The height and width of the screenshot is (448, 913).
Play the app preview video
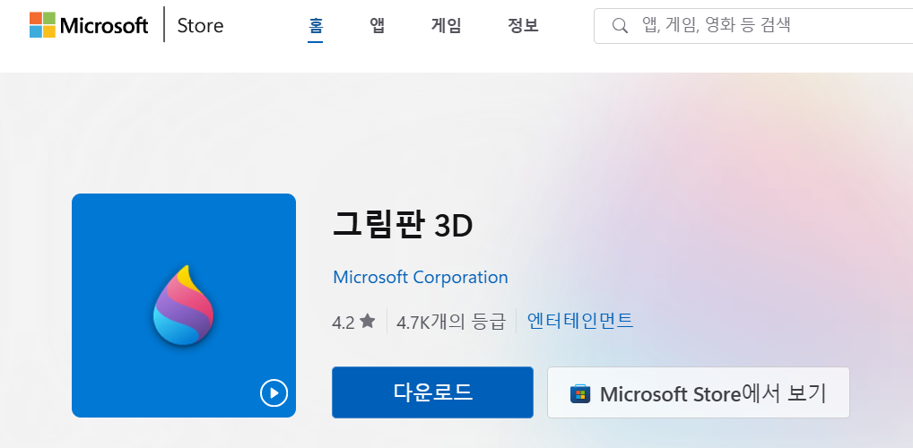tap(274, 392)
